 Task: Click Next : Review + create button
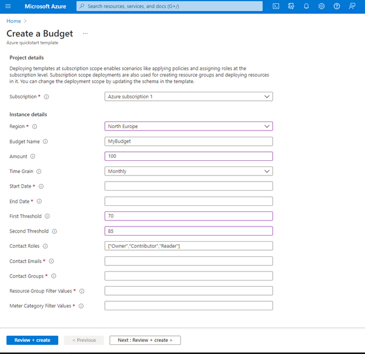[x=145, y=340]
